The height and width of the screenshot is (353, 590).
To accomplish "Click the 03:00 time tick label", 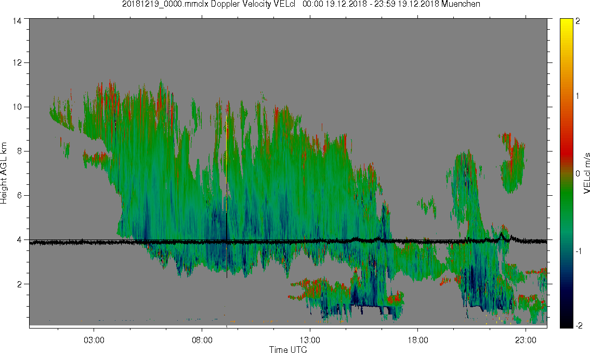I will coord(94,340).
